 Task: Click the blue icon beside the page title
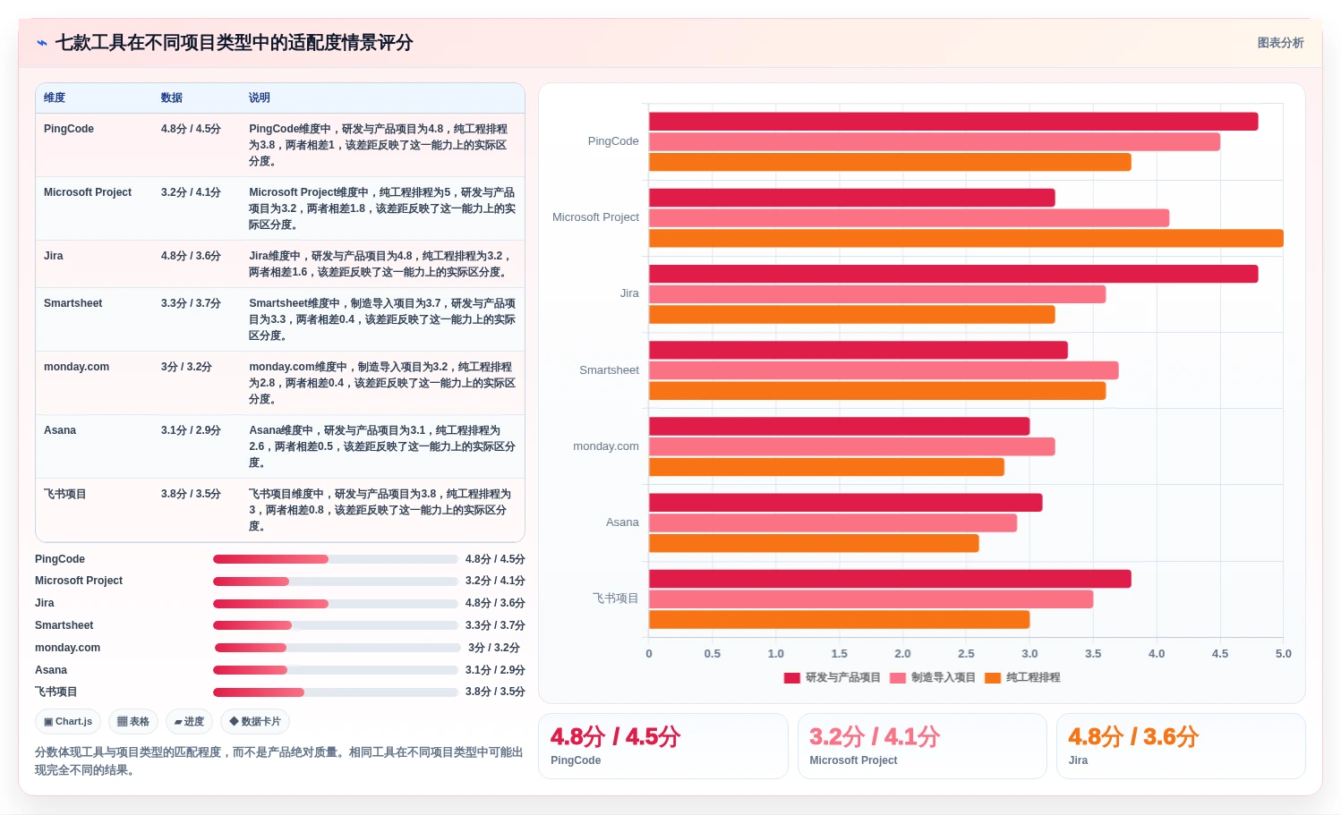[41, 43]
